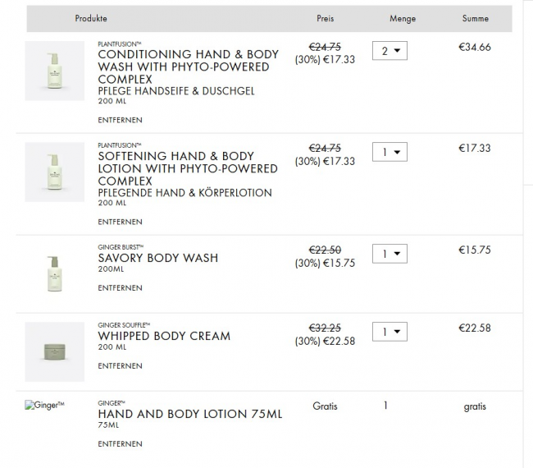The width and height of the screenshot is (533, 468).
Task: Expand quantity selector for Savory Body Wash
Action: click(x=389, y=254)
